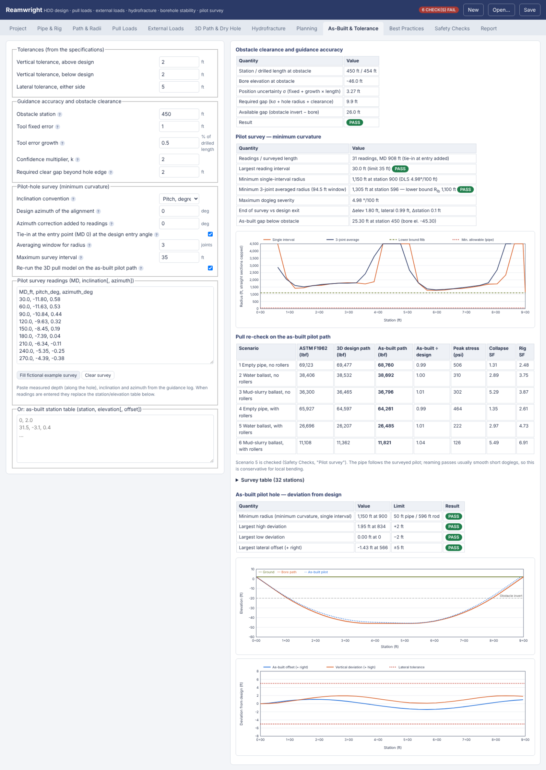Screen dimensions: 546x770
Task: Click the 3-joint average legend entry
Action: pyautogui.click(x=343, y=239)
